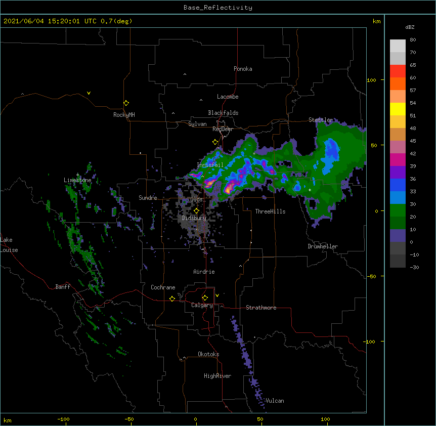
Task: Select the Stettler label
Action: (x=321, y=120)
